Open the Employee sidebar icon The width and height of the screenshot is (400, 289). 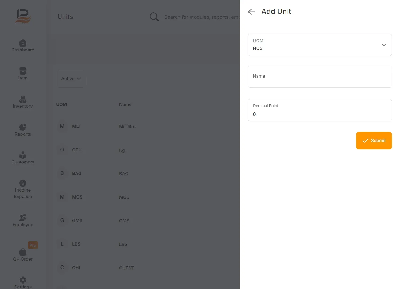coord(23,217)
